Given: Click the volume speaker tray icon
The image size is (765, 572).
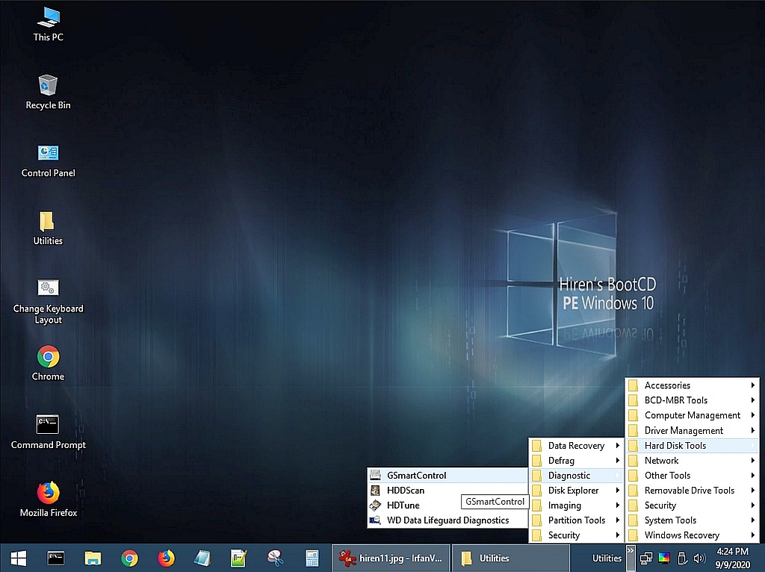Looking at the screenshot, I should [699, 559].
